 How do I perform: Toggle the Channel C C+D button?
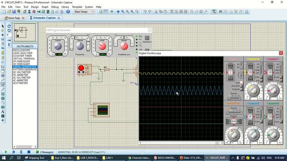click(x=281, y=80)
